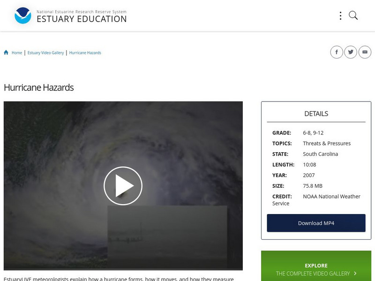
Task: Share the page on Twitter
Action: pos(351,52)
